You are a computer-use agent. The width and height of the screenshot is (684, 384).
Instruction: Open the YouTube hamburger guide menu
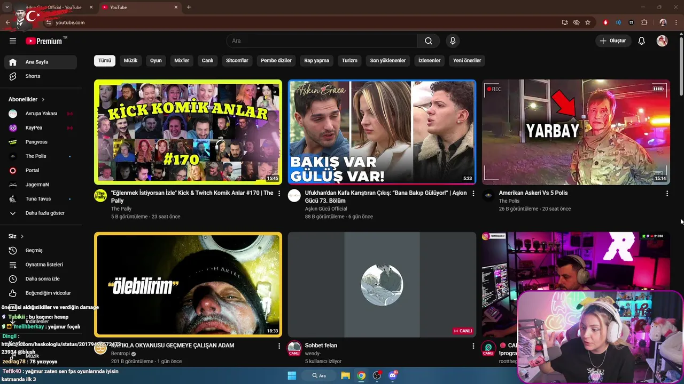pos(13,41)
